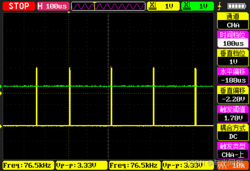250x171 pixels.
Task: Click the battery level icon
Action: [237, 6]
